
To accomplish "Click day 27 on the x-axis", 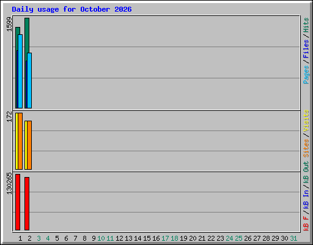I will coord(257,238).
